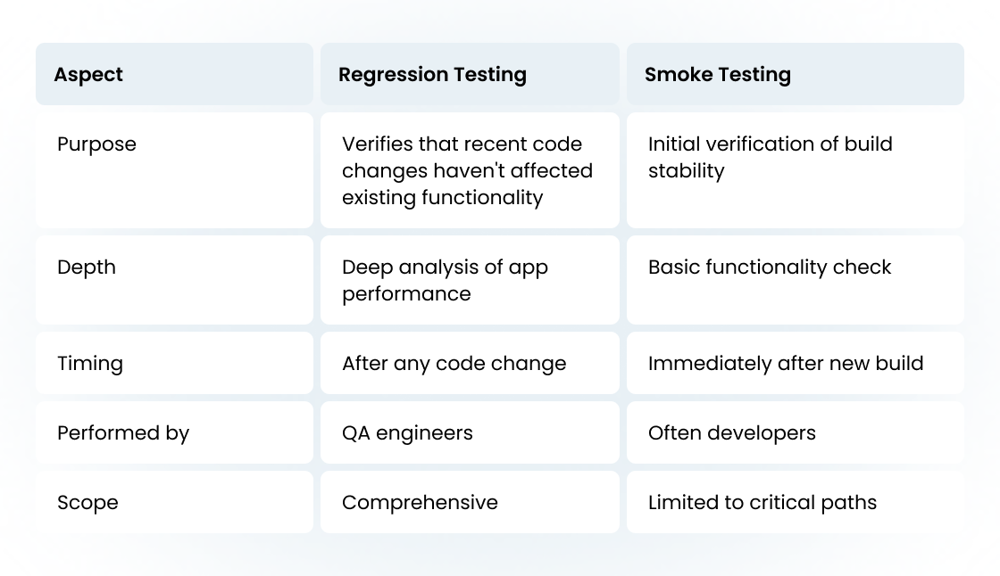This screenshot has height=576, width=1000.
Task: Click the word 'stability' in the smoke purpose
Action: point(687,171)
